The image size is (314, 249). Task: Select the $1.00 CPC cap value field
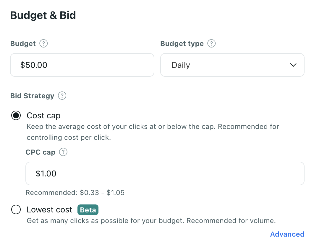click(165, 173)
